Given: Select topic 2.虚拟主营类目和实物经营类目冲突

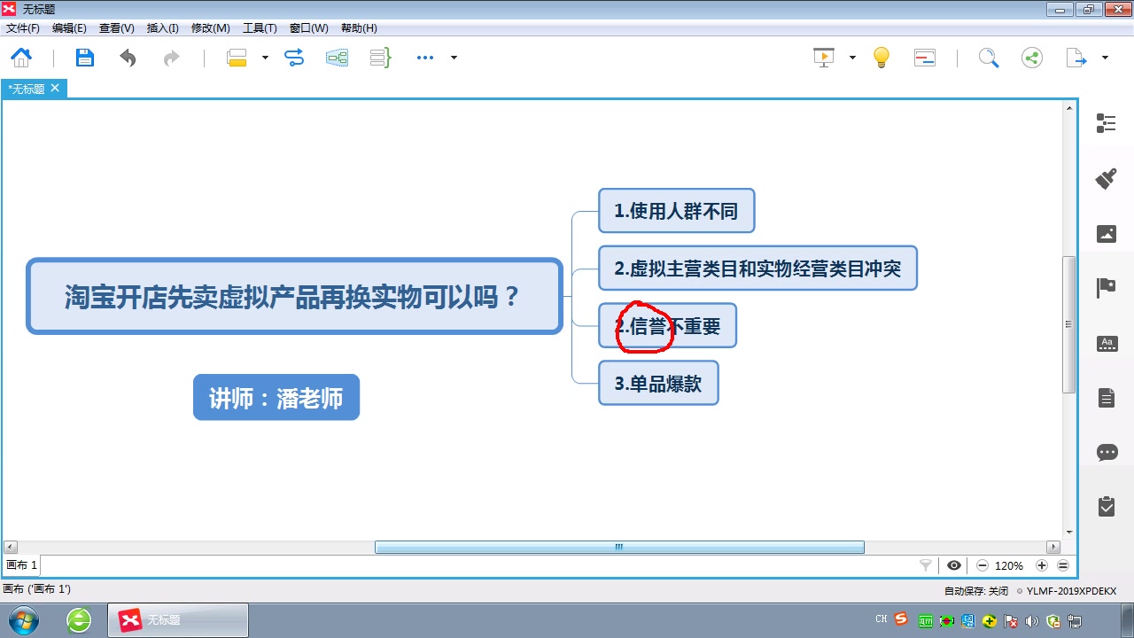Looking at the screenshot, I should [757, 268].
